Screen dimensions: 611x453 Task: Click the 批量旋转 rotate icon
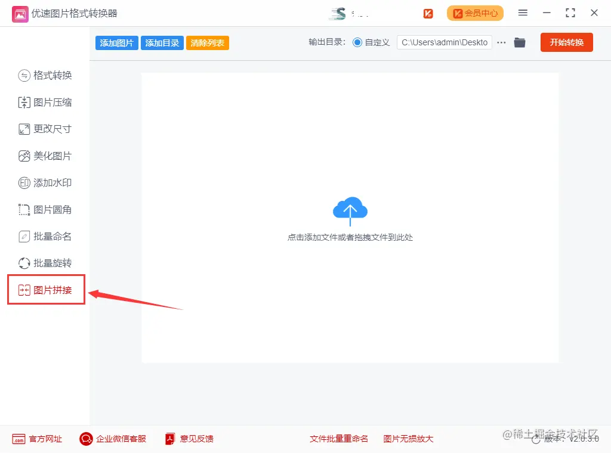click(24, 263)
